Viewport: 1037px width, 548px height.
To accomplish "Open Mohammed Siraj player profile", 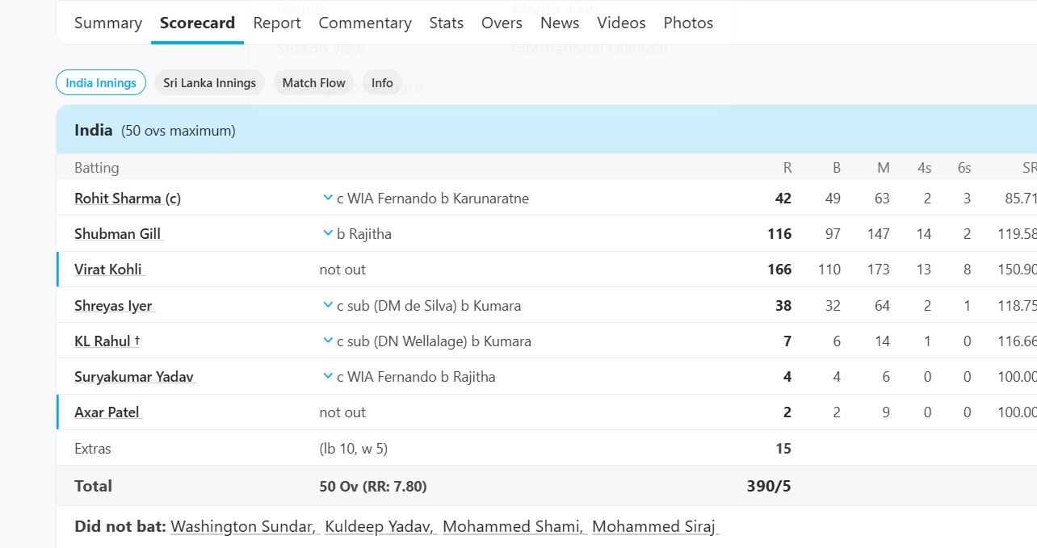I will (x=655, y=527).
